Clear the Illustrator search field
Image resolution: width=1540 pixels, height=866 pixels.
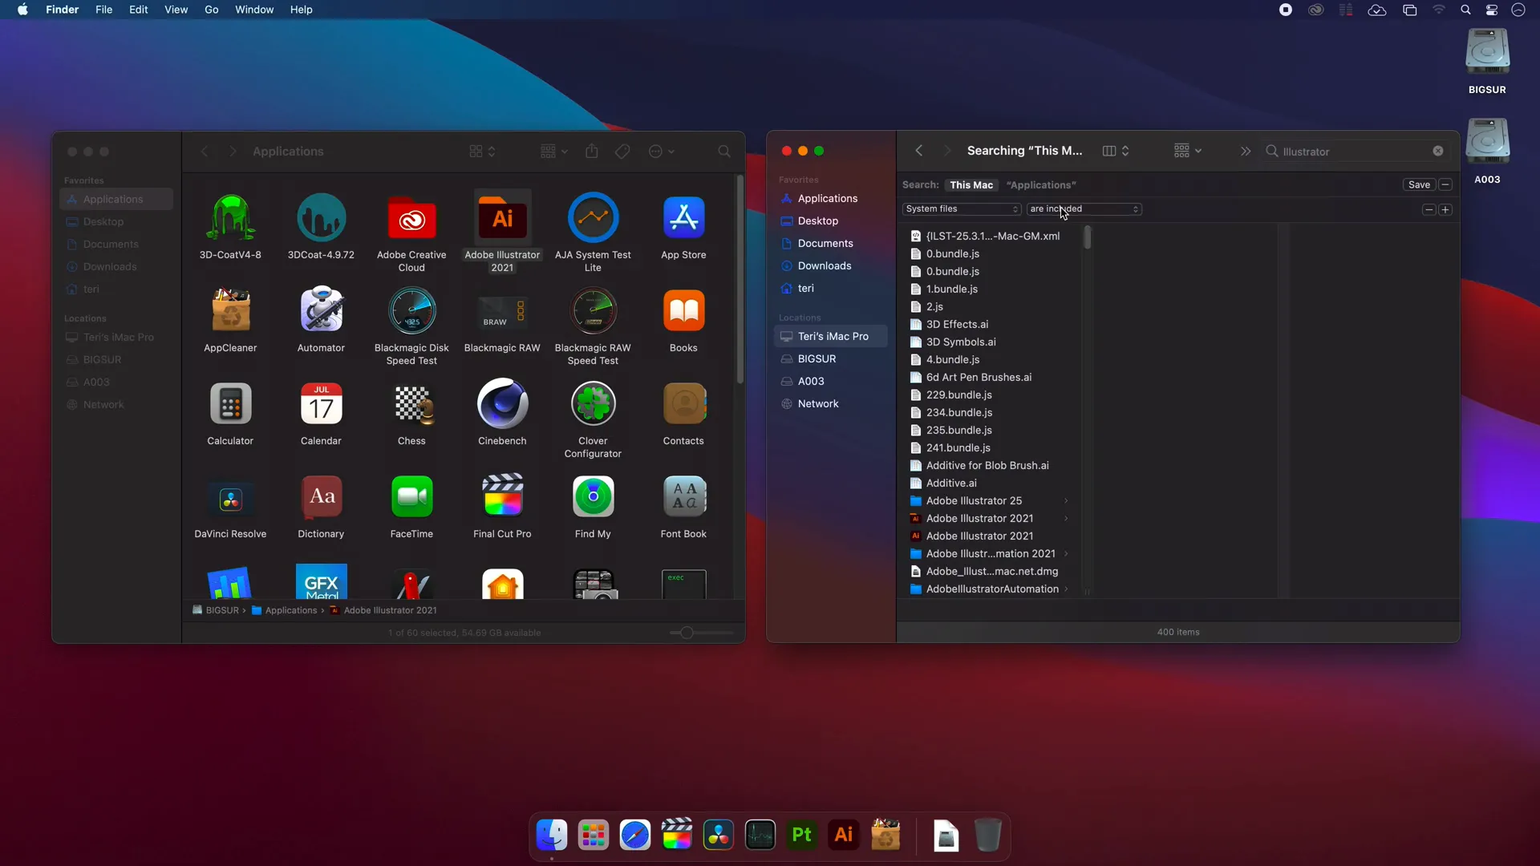[1438, 151]
